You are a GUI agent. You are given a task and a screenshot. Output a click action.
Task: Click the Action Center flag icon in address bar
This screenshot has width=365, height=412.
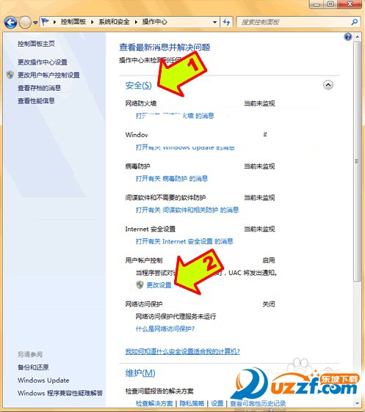46,21
